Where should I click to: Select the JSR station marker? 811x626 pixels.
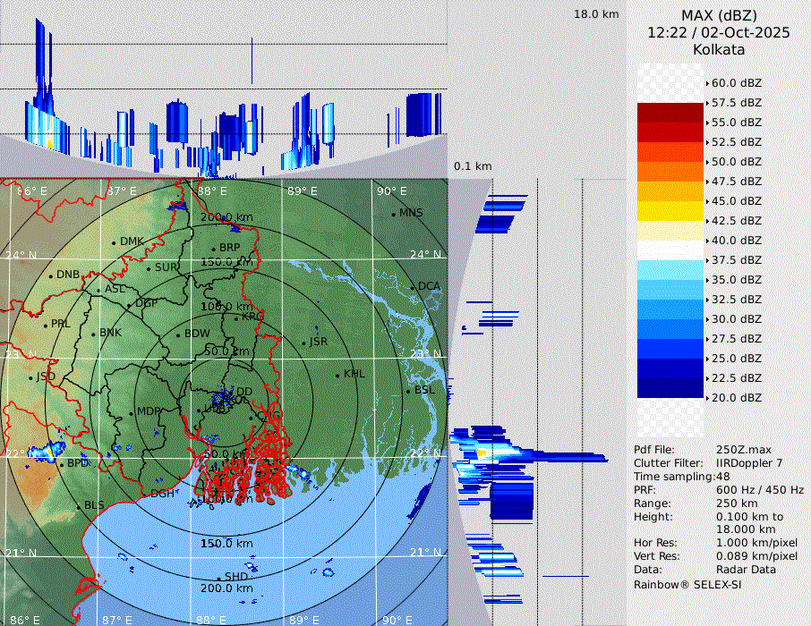point(303,343)
